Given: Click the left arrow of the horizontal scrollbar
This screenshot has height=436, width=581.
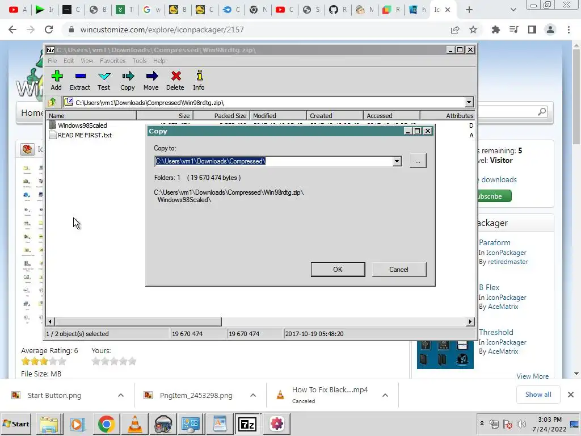Looking at the screenshot, I should coord(50,322).
